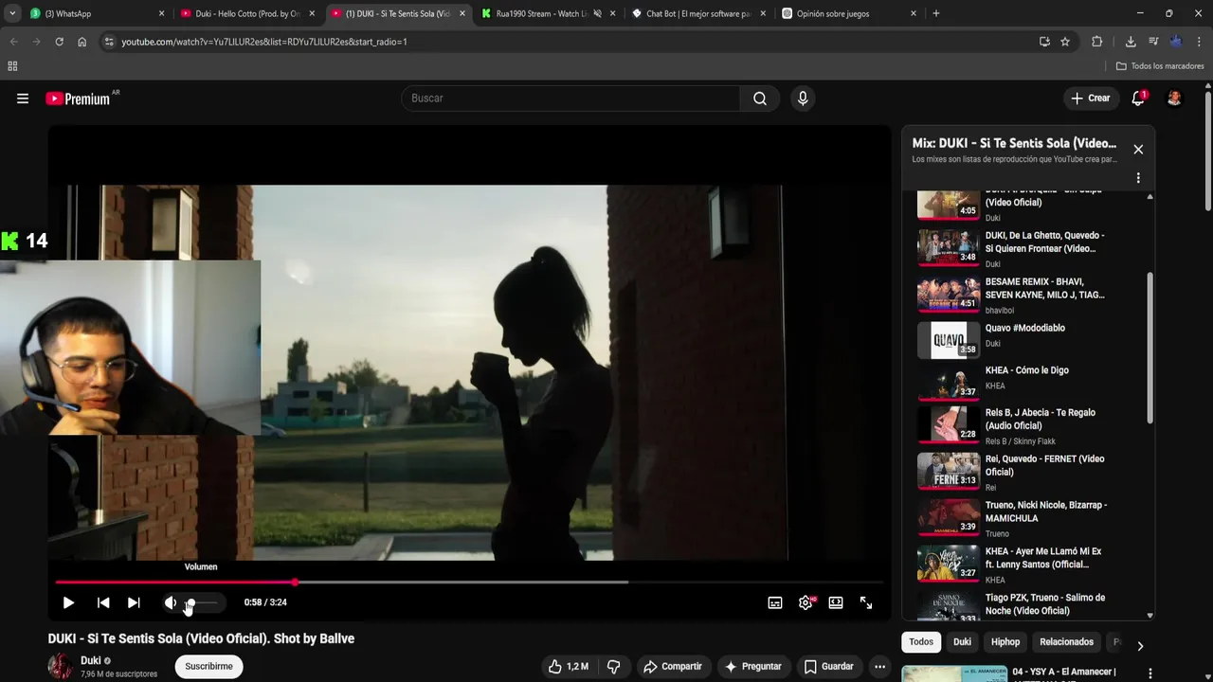Enter fullscreen mode
Image resolution: width=1213 pixels, height=682 pixels.
coord(866,602)
